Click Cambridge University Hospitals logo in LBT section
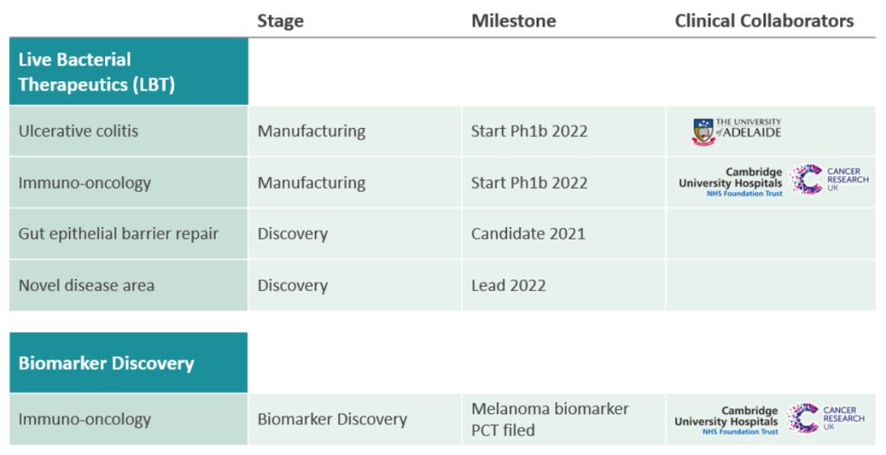Viewport: 886px width, 455px height. click(x=730, y=183)
